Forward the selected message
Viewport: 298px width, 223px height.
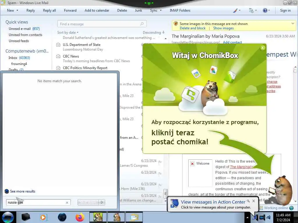pyautogui.click(x=70, y=10)
